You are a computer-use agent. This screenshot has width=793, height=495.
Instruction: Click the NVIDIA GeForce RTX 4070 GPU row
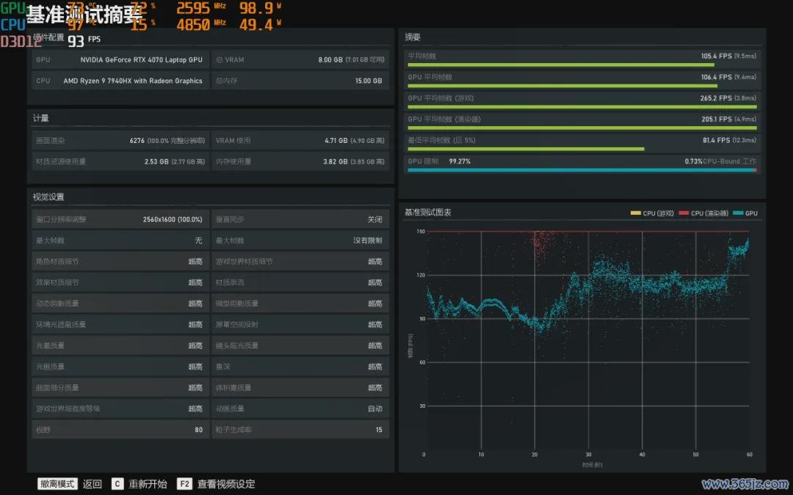click(x=119, y=60)
